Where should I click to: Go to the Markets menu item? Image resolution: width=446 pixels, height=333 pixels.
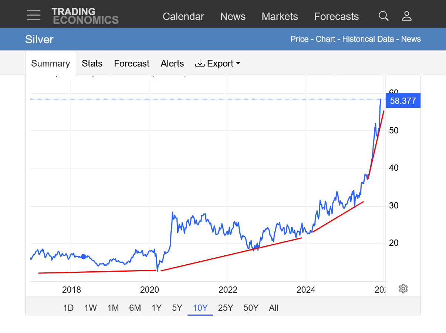(280, 17)
